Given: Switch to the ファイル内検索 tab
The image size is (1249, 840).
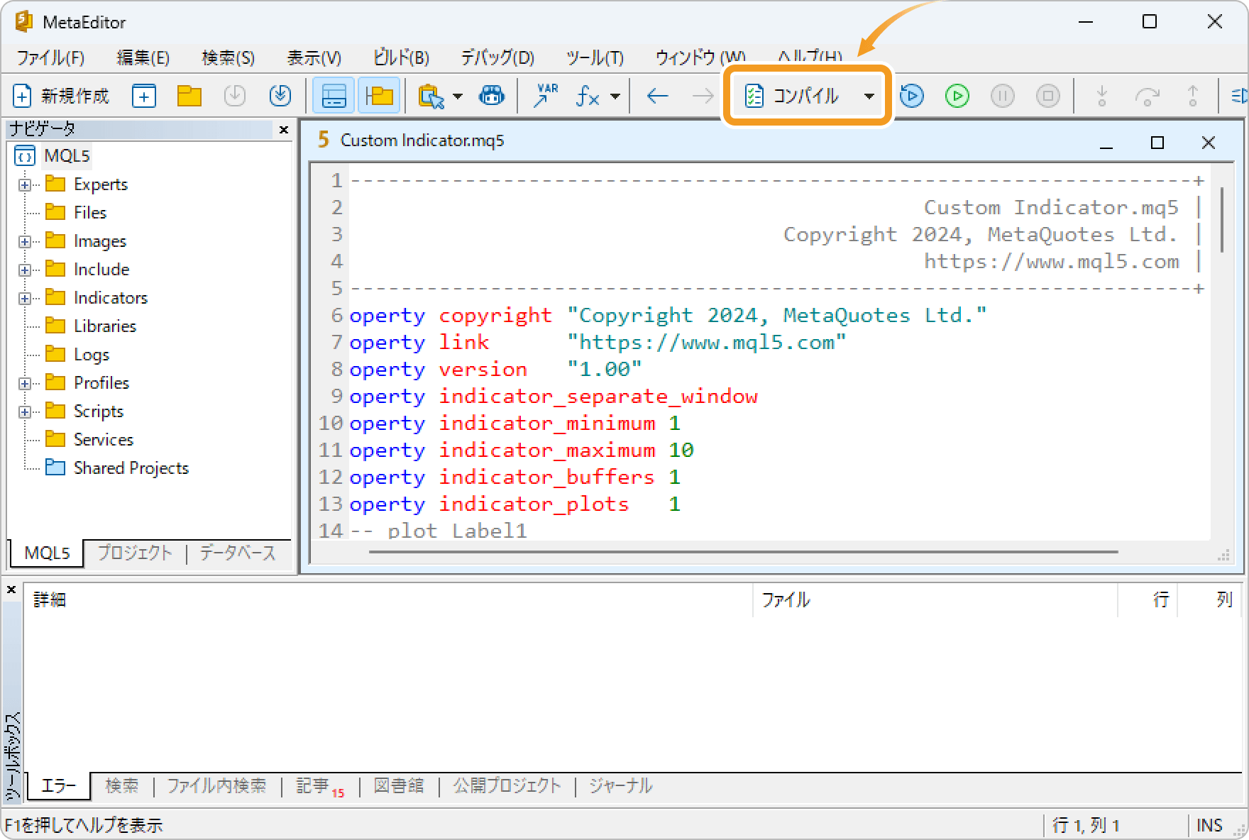Looking at the screenshot, I should pos(216,786).
